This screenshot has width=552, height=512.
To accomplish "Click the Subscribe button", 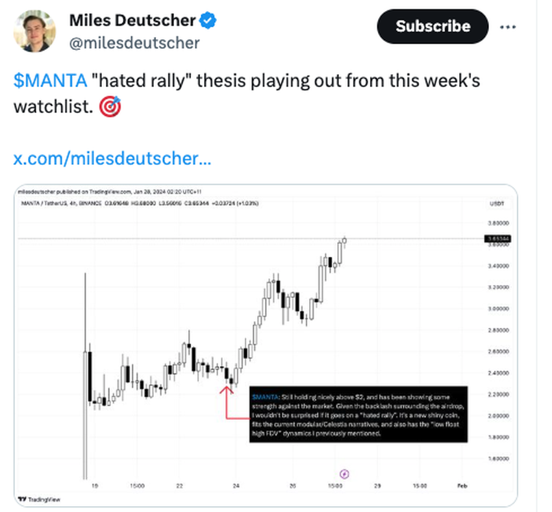I will (x=433, y=27).
